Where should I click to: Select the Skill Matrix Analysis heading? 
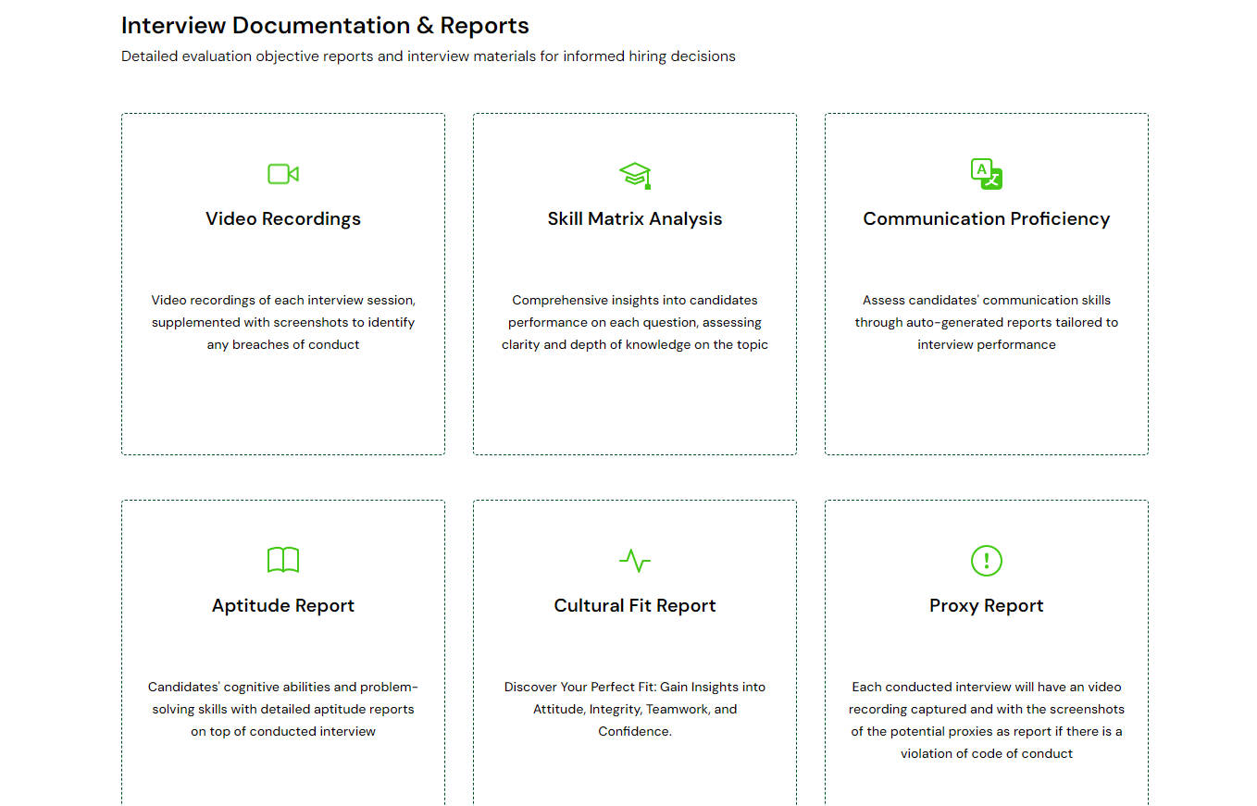tap(634, 219)
